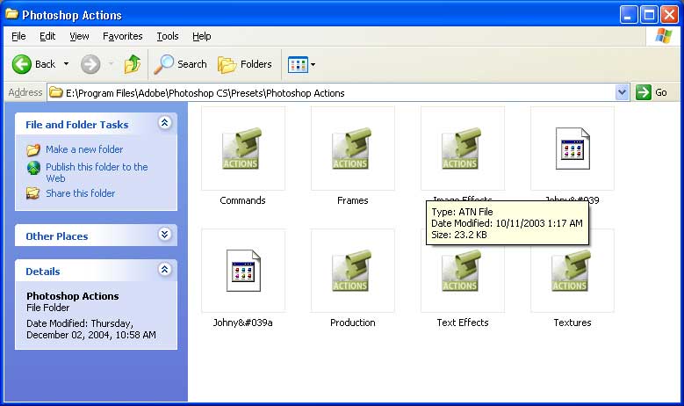
Task: Collapse the File and Folder Tasks panel
Action: [x=164, y=123]
